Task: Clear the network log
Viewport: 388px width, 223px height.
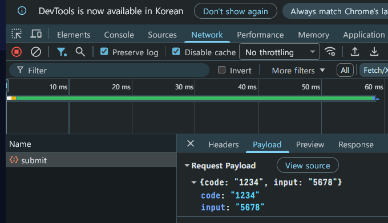Action: (x=36, y=52)
